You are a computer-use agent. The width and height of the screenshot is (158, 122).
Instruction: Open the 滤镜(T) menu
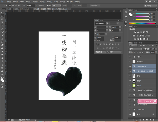pos(50,2)
